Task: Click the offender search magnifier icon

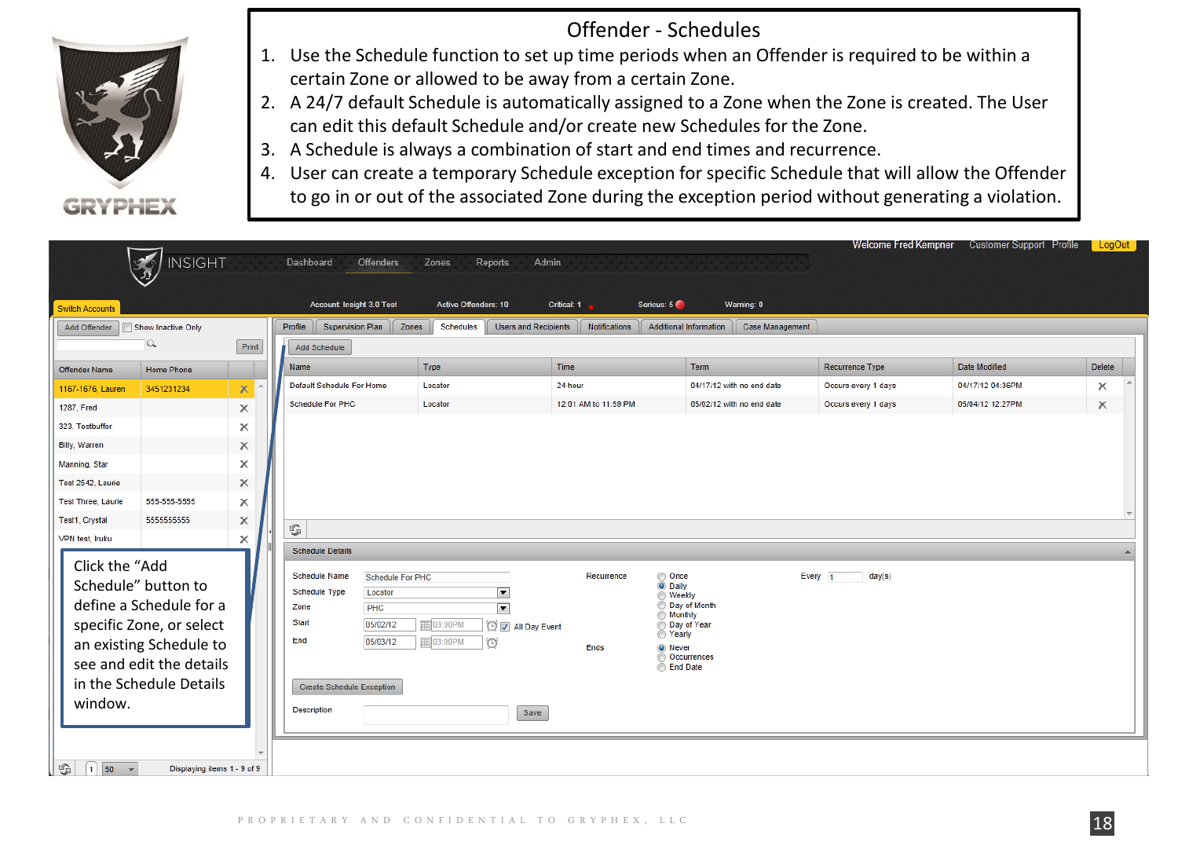Action: click(152, 344)
